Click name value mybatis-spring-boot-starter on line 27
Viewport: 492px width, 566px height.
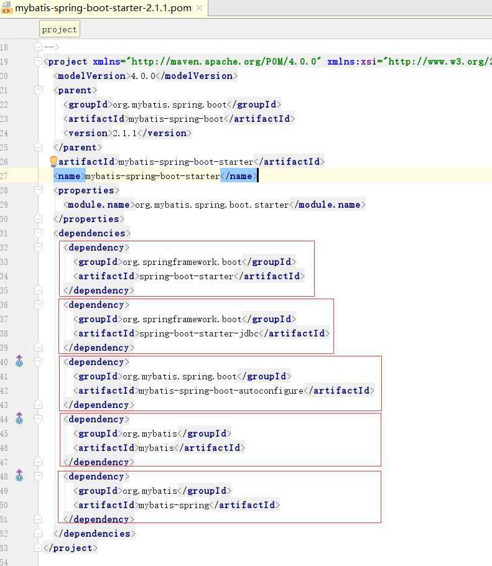[152, 176]
